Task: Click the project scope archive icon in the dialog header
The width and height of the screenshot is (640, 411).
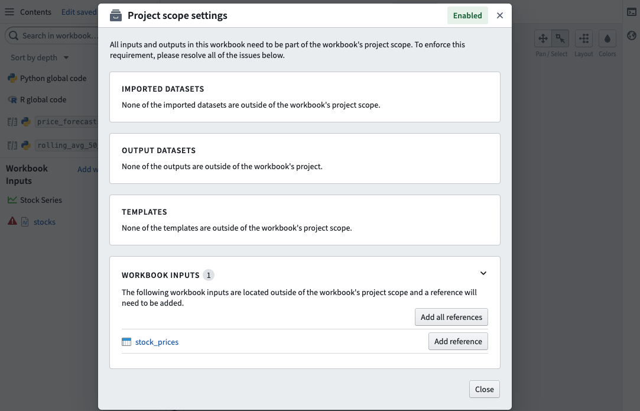Action: pos(116,15)
